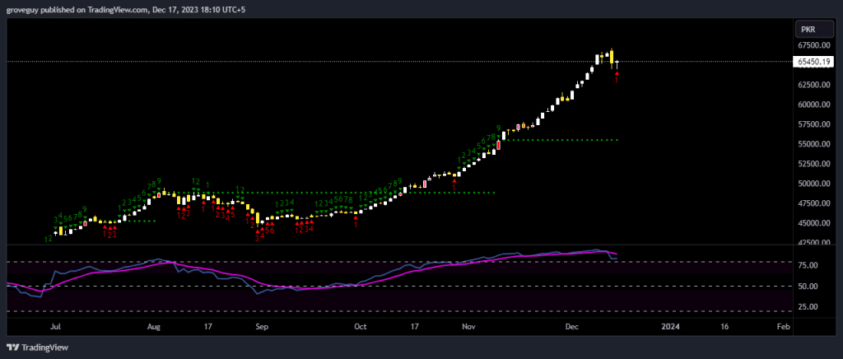The height and width of the screenshot is (359, 843).
Task: Click the Feb label on the time axis
Action: coord(783,327)
